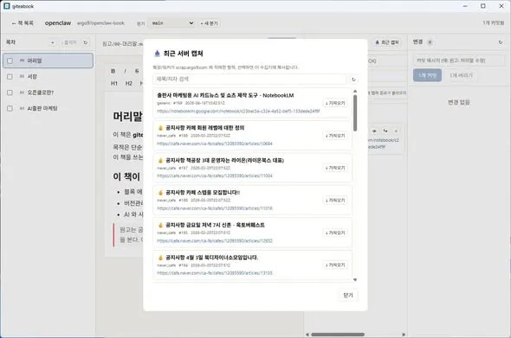Click the 새 분기 new branch button
This screenshot has width=511, height=338.
(x=210, y=23)
